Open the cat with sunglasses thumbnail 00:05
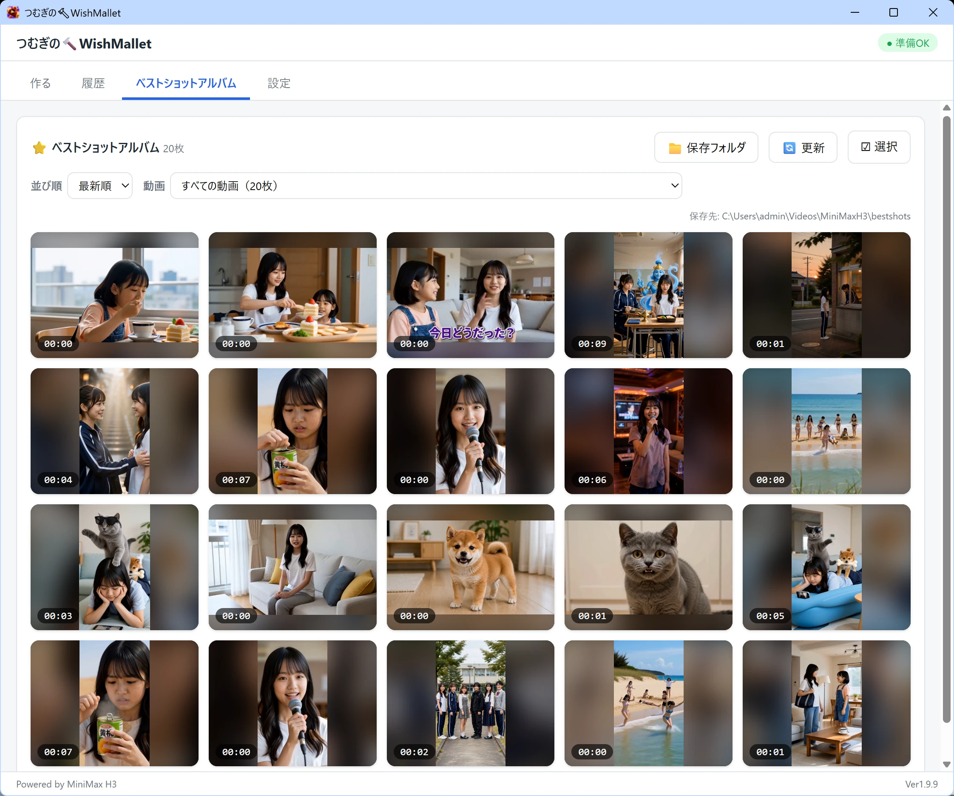Image resolution: width=954 pixels, height=796 pixels. pos(826,567)
